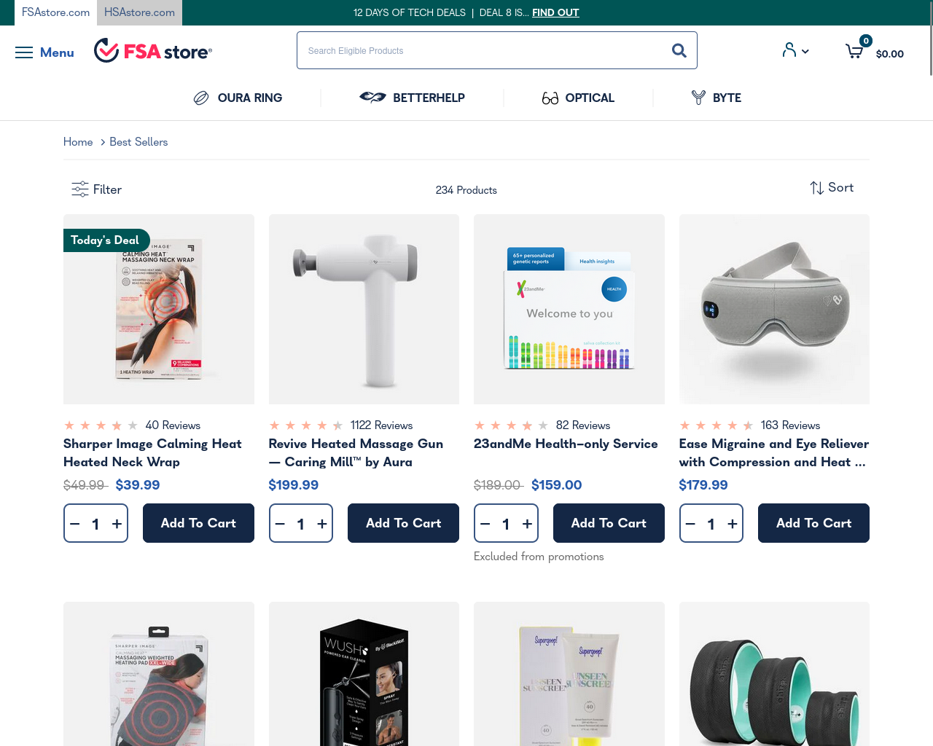Click the FIND OUT deals link
This screenshot has height=746, width=933.
[555, 12]
